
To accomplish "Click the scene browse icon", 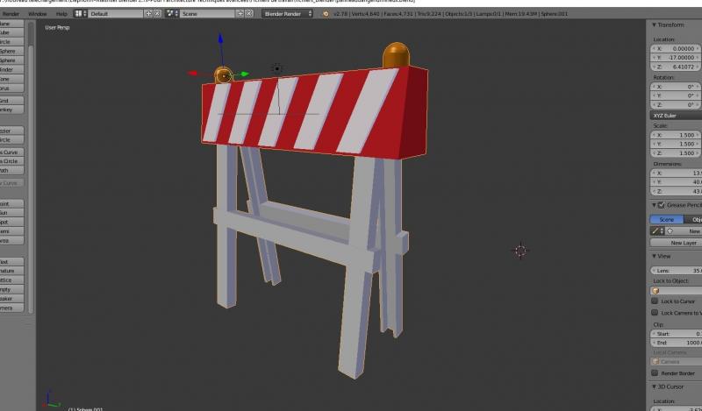I will click(171, 14).
